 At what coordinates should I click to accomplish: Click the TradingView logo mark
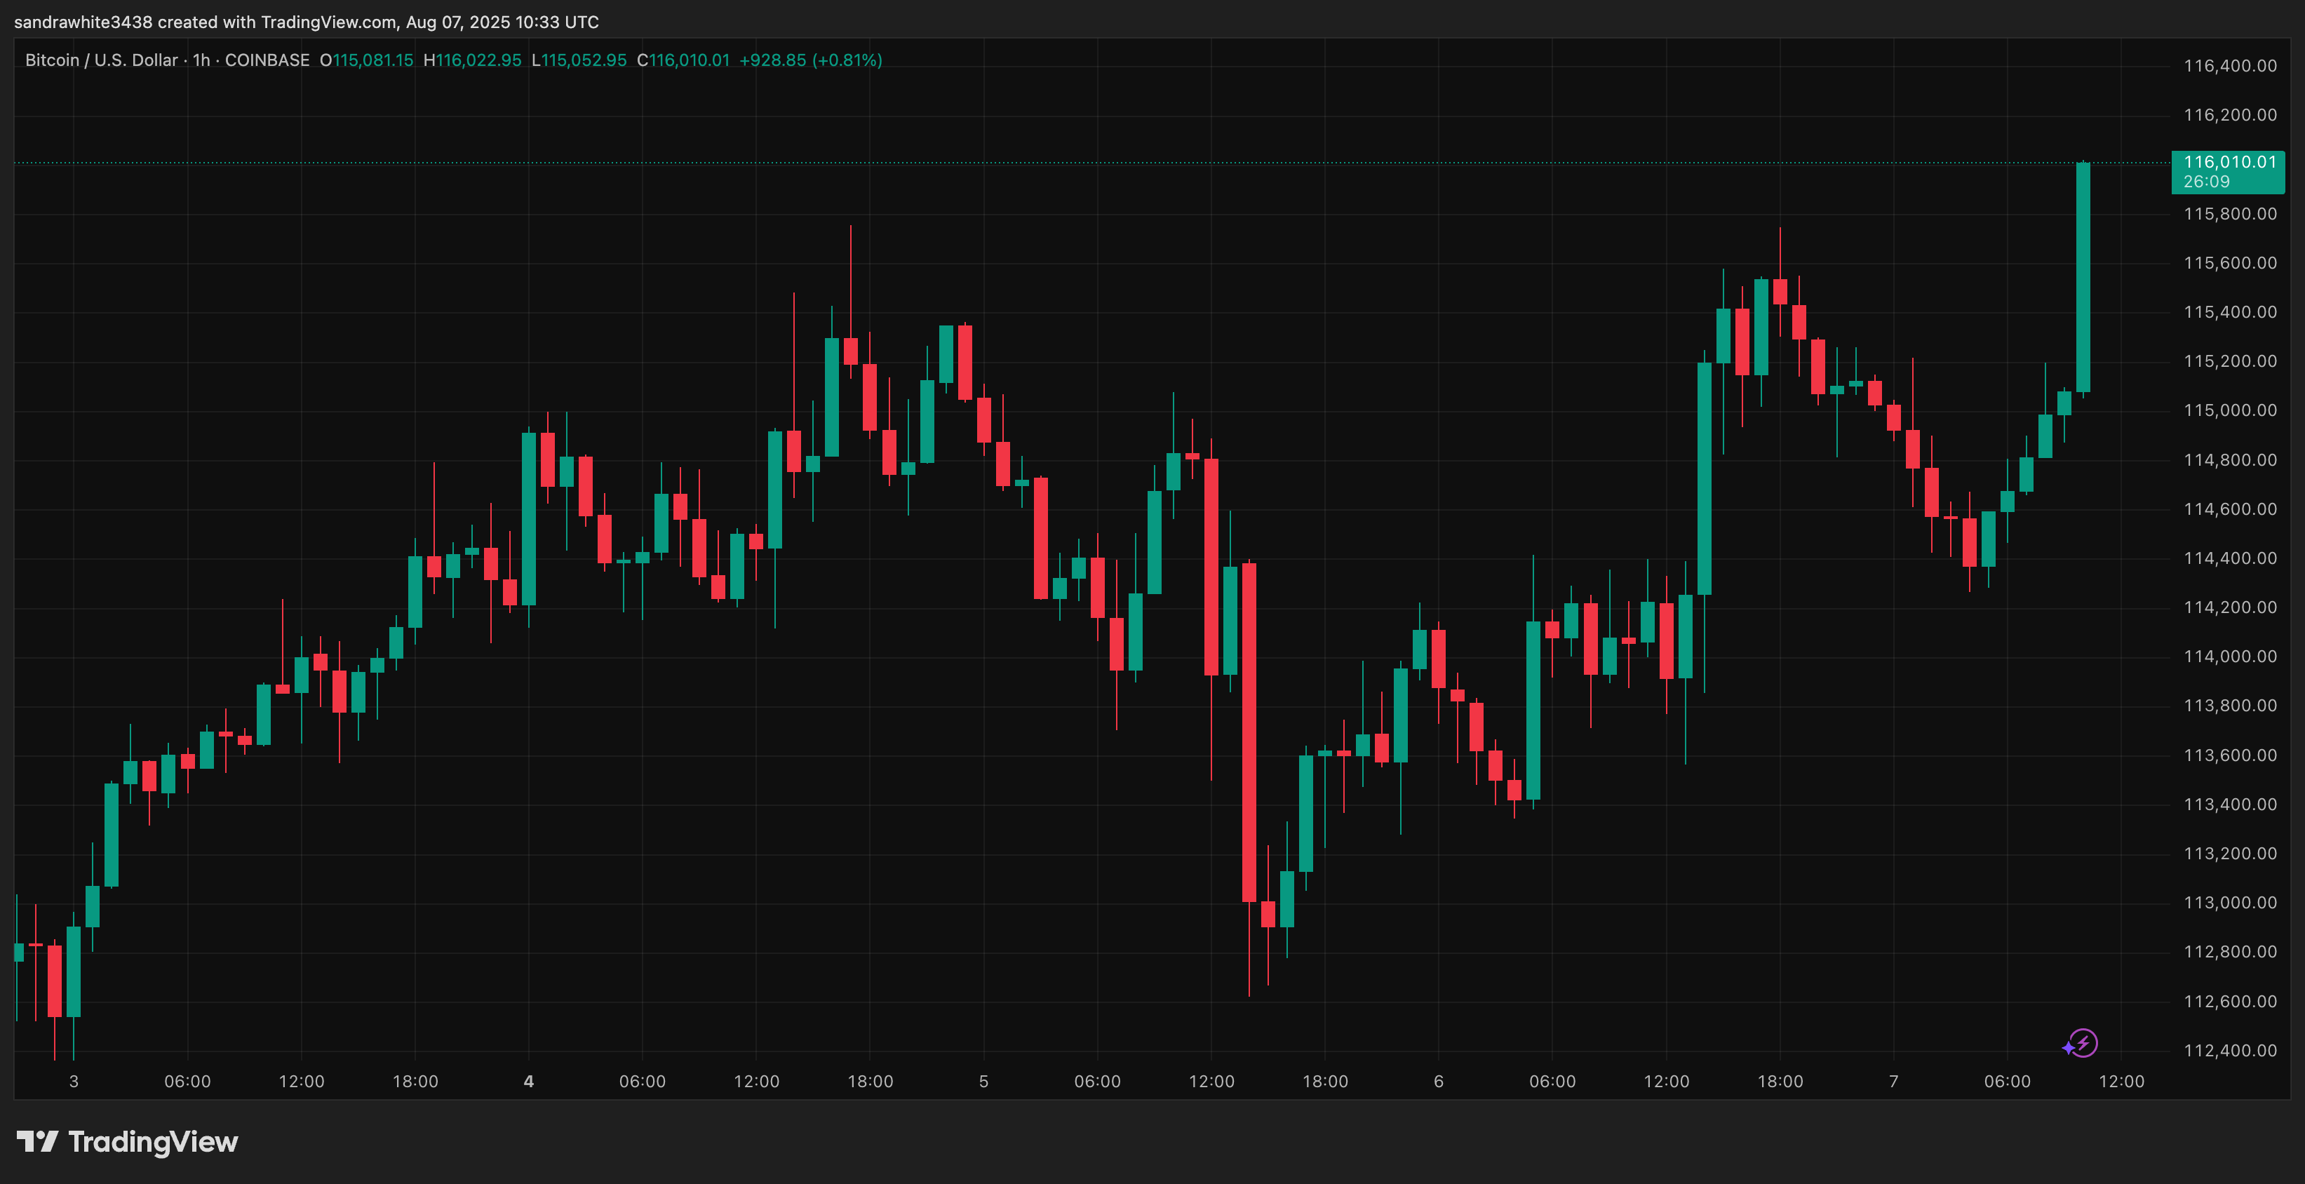[36, 1141]
